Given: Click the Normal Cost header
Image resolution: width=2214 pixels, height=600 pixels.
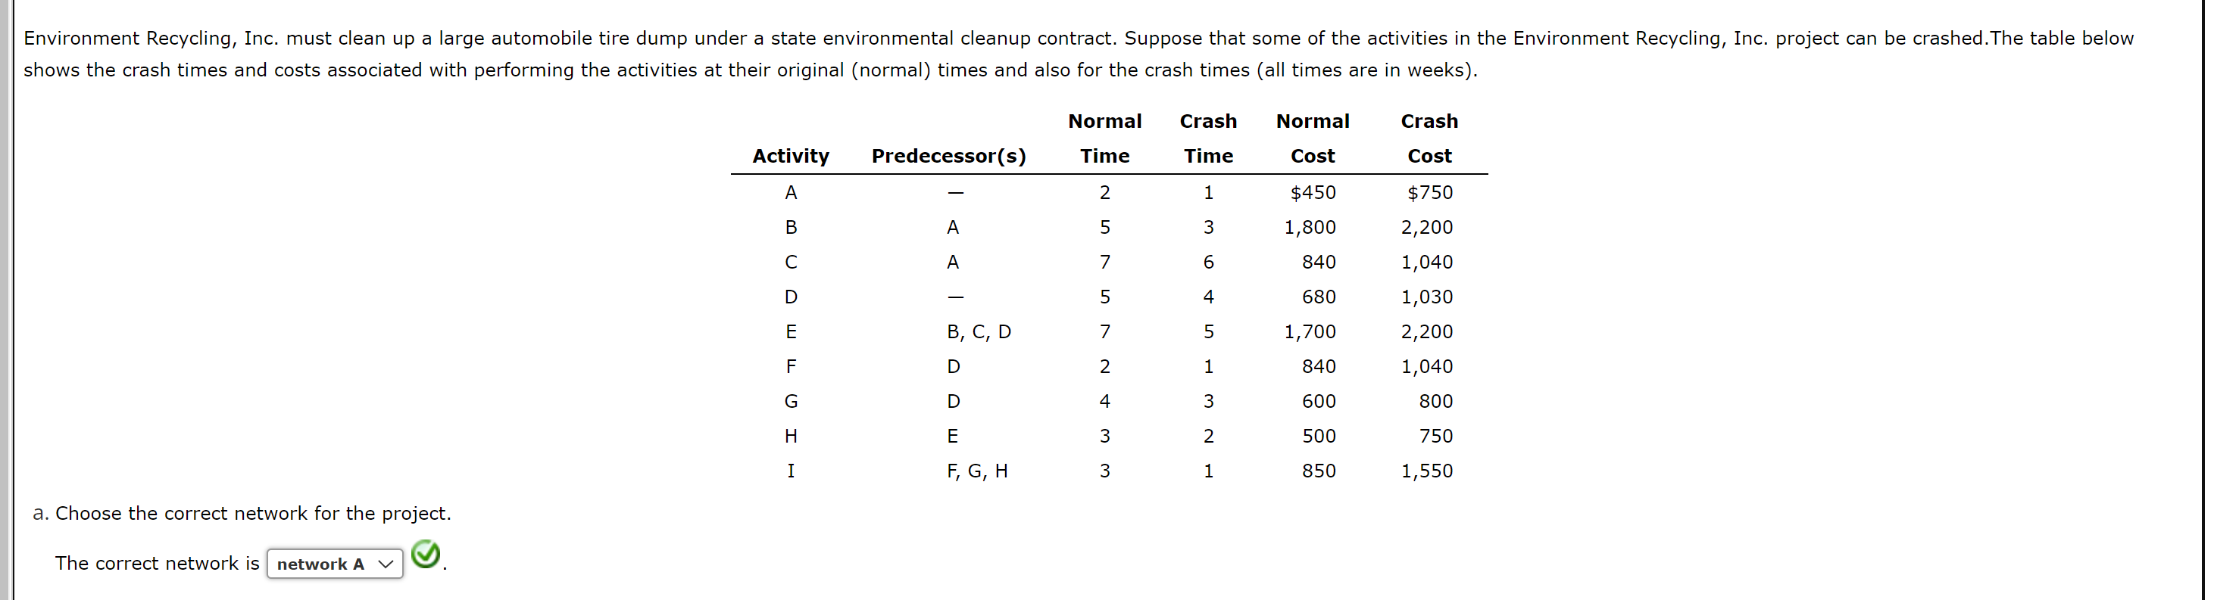Looking at the screenshot, I should (x=1313, y=139).
